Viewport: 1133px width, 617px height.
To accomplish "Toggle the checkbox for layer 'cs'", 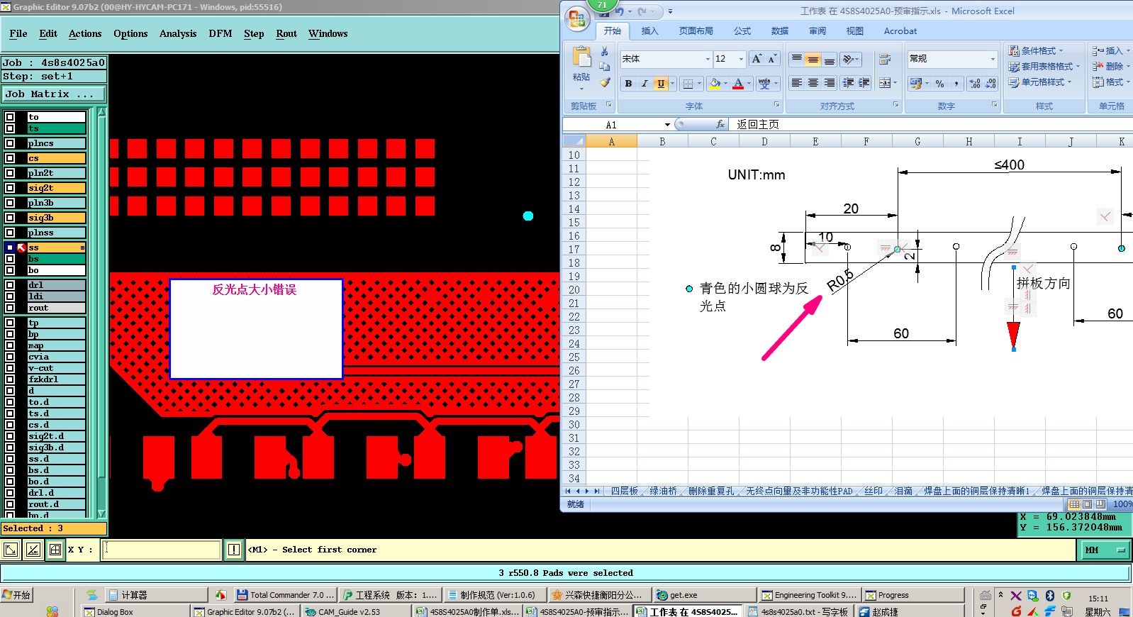I will 10,158.
